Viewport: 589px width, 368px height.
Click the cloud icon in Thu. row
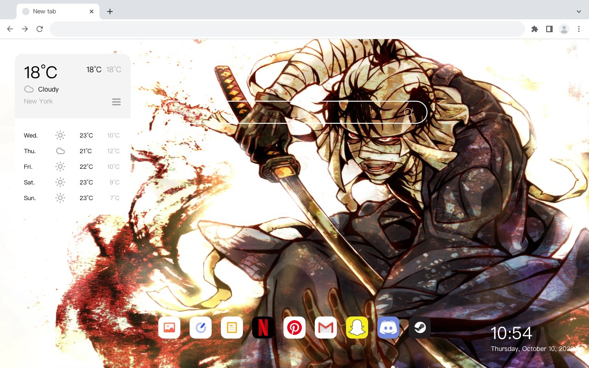point(60,151)
